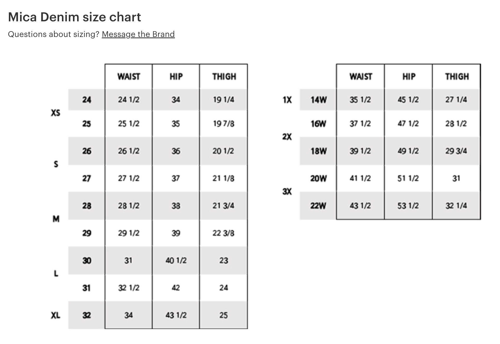This screenshot has width=500, height=344.
Task: Select the 19 7/8 thigh measurement cell
Action: [x=223, y=124]
